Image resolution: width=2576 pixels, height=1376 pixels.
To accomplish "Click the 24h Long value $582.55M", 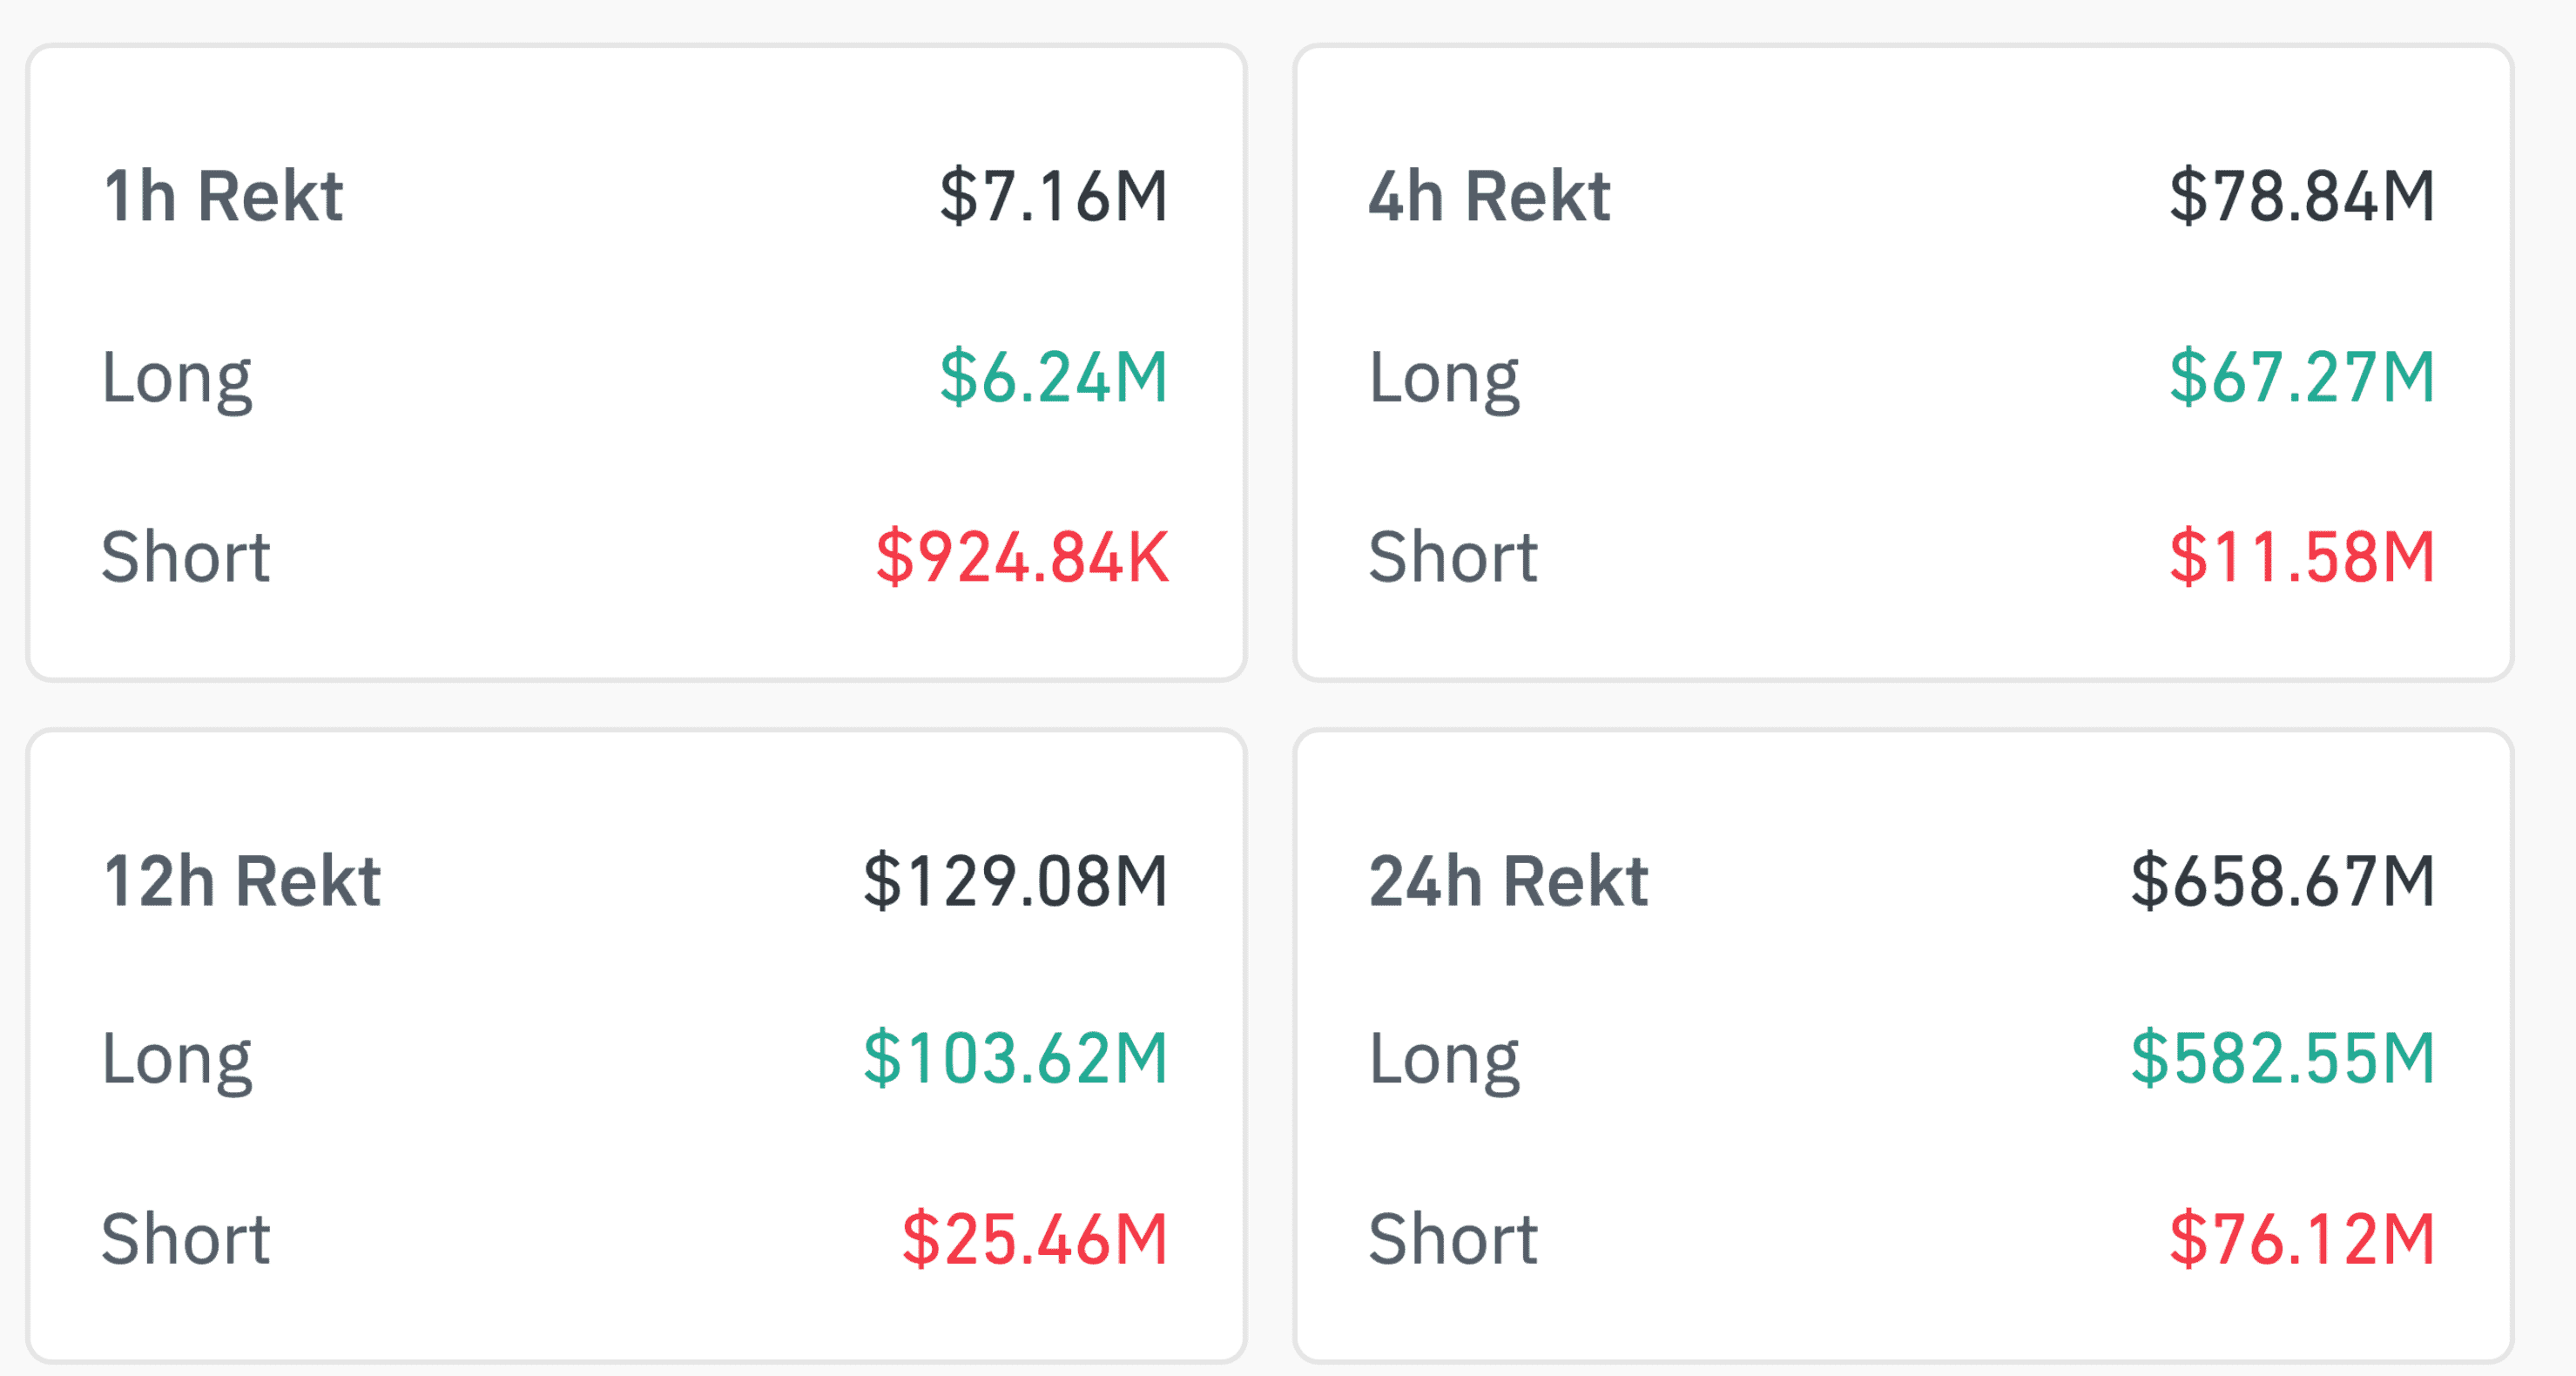I will click(2282, 1058).
